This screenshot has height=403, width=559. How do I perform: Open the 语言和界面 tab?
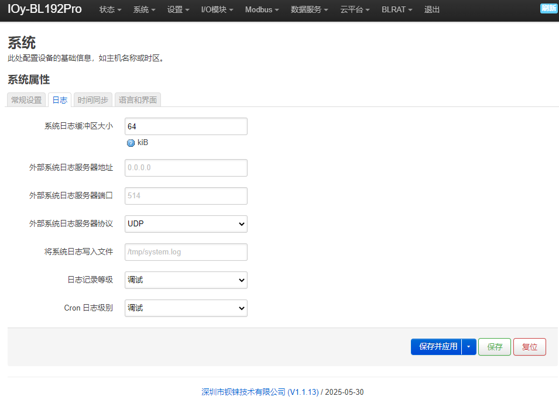click(x=138, y=100)
